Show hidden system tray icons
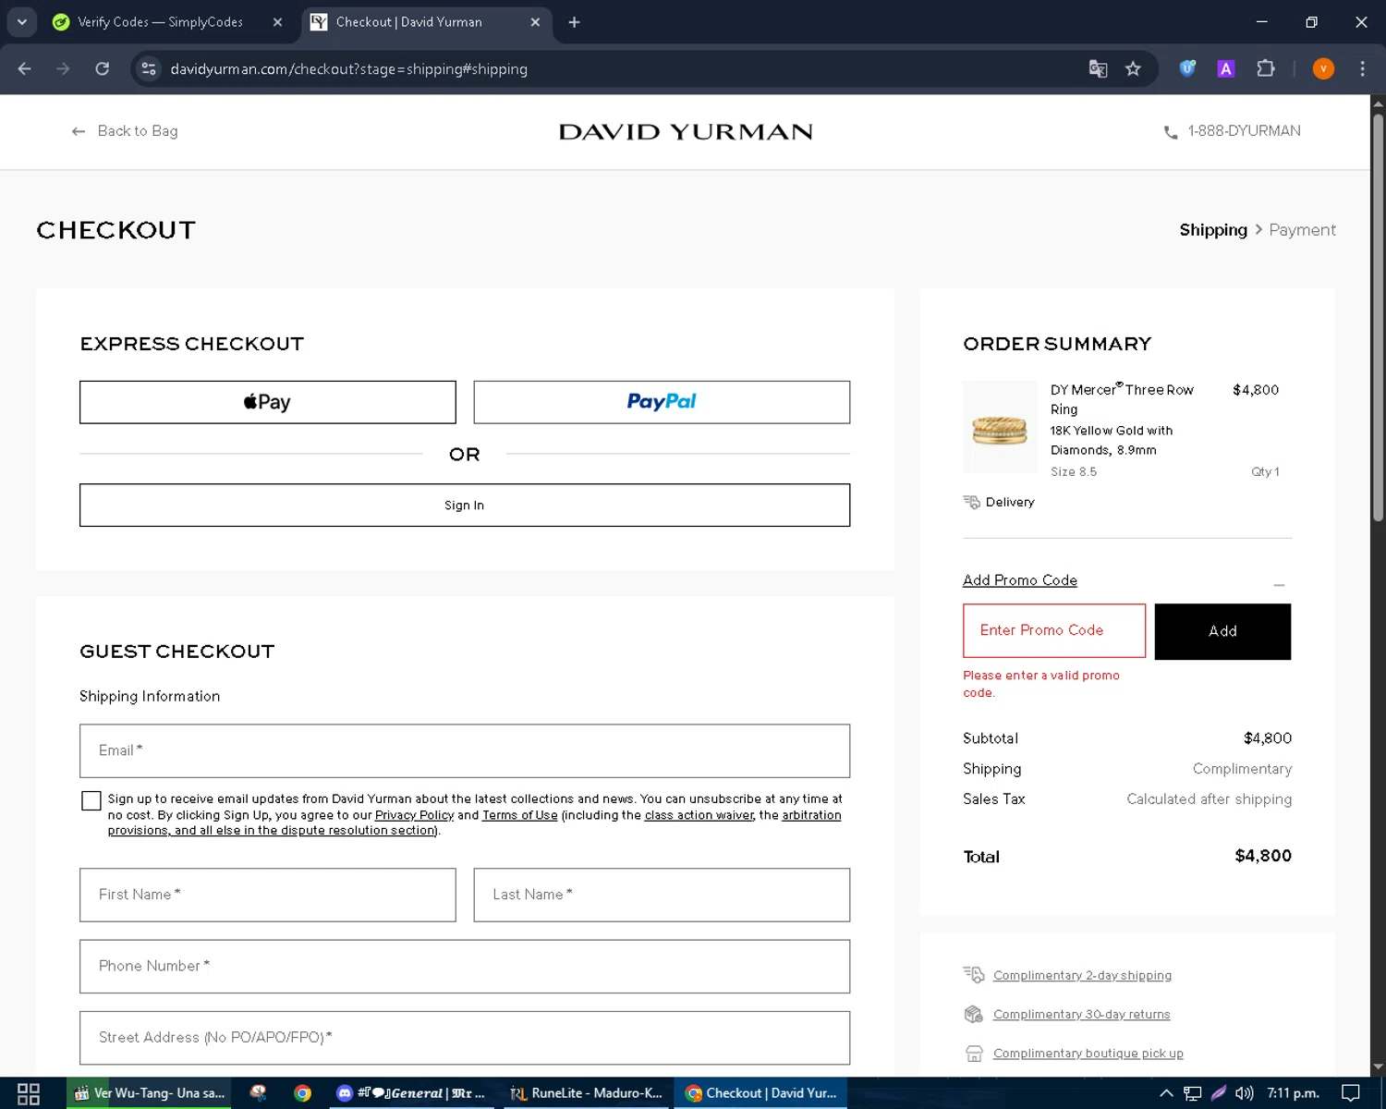Viewport: 1386px width, 1109px height. click(x=1166, y=1093)
